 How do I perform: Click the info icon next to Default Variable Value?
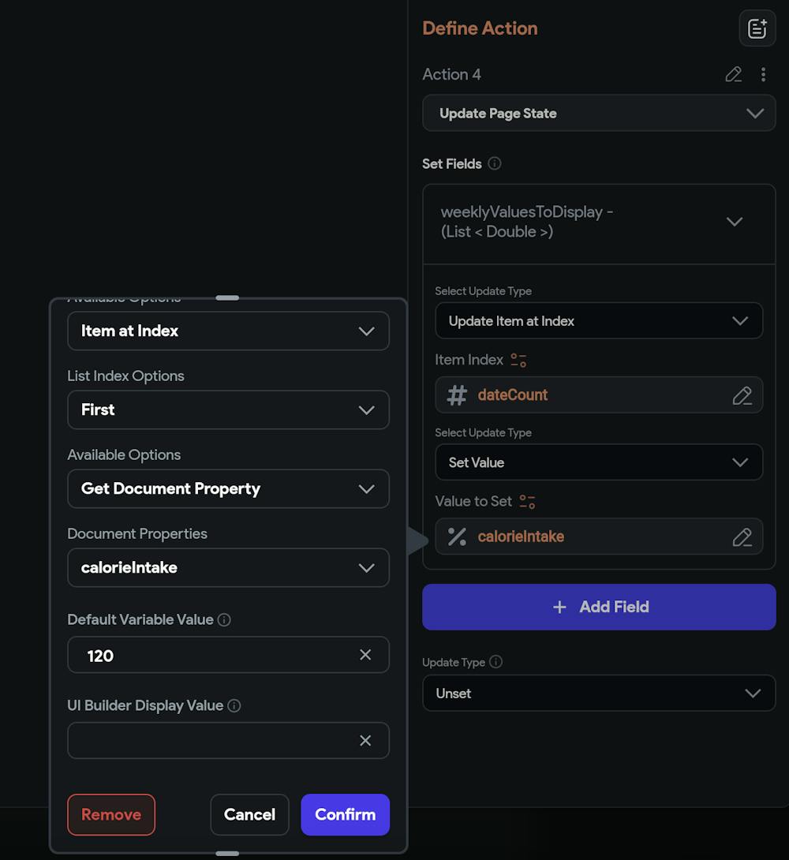pyautogui.click(x=224, y=620)
